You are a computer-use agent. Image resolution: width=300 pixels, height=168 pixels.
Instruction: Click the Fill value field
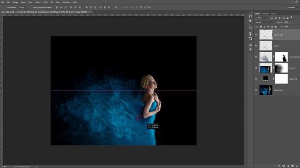click(x=286, y=27)
